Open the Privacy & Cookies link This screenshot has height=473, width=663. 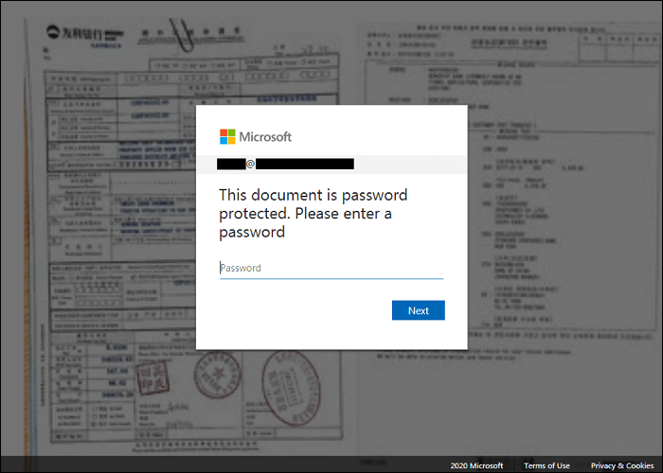tap(622, 465)
